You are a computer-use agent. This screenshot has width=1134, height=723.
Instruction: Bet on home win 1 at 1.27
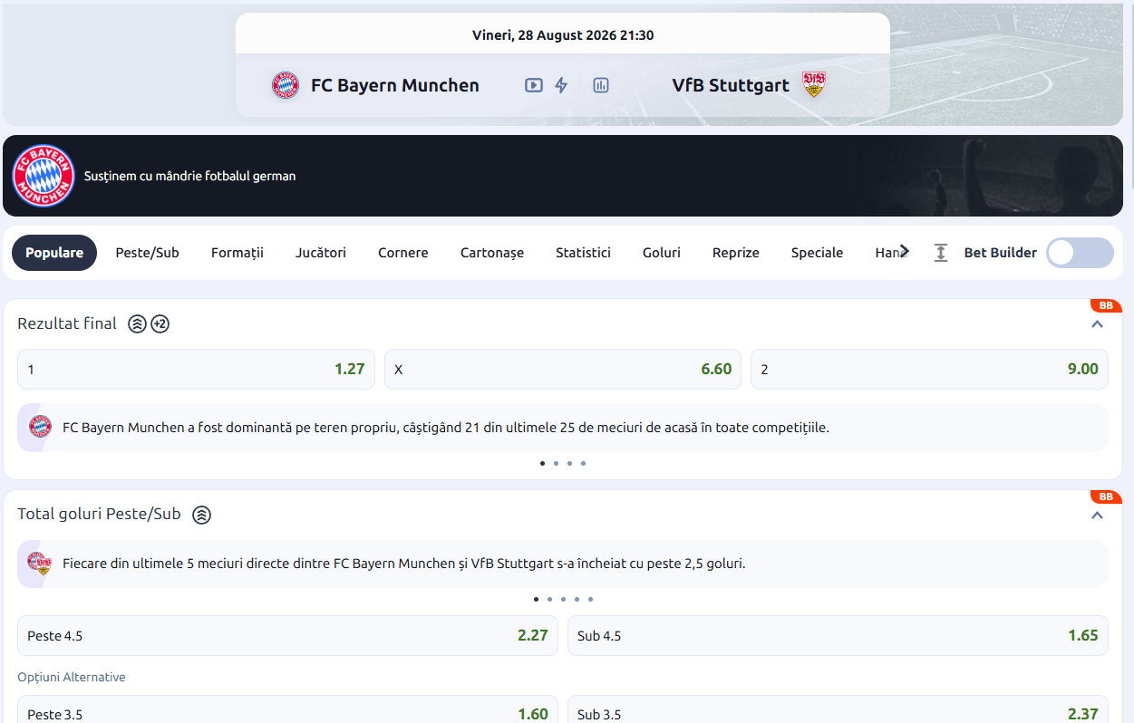pyautogui.click(x=196, y=370)
